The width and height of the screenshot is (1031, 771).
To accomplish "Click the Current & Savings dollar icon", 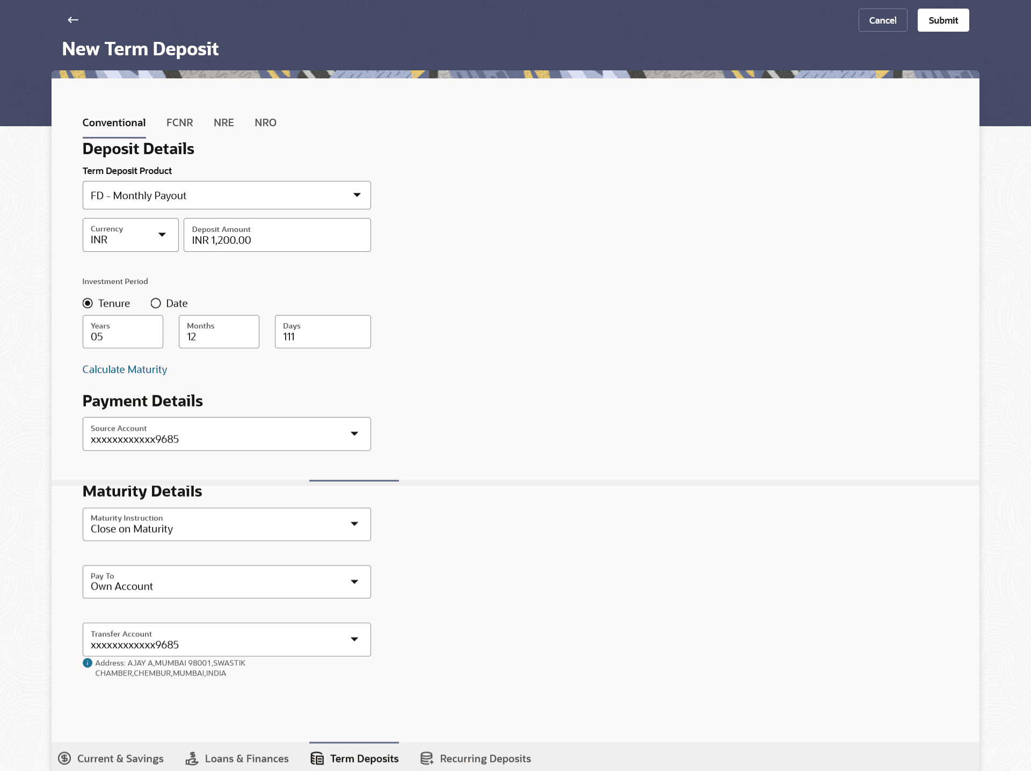I will 64,758.
